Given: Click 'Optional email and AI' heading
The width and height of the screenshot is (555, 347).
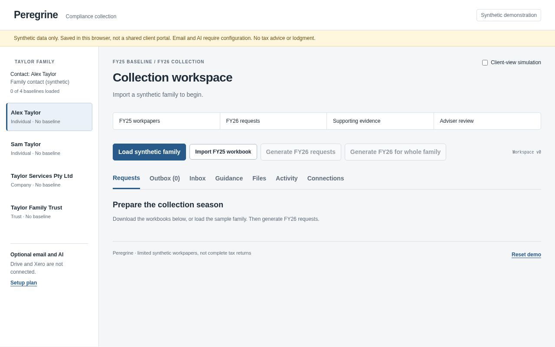Looking at the screenshot, I should 37,255.
